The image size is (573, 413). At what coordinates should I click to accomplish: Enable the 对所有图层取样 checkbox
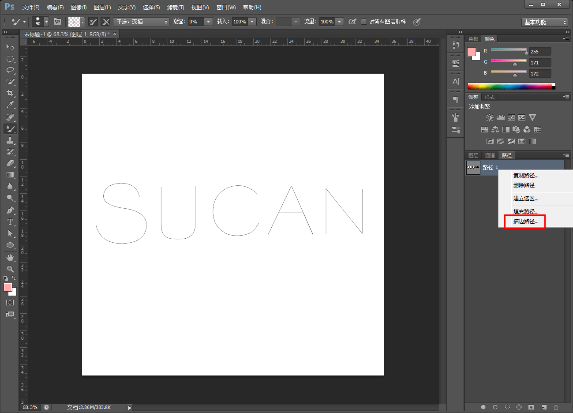[364, 22]
